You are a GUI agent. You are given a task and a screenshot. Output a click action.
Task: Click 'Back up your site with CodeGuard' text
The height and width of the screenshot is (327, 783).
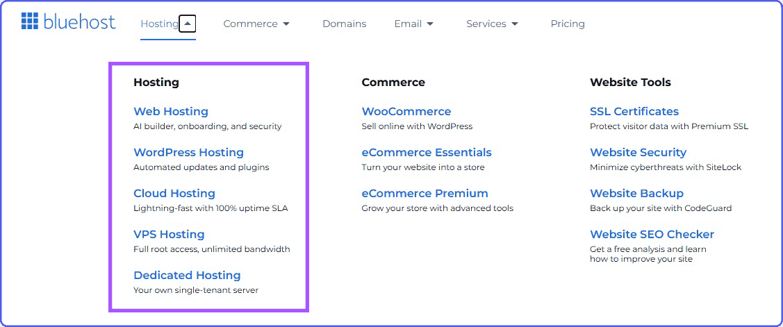click(x=661, y=208)
